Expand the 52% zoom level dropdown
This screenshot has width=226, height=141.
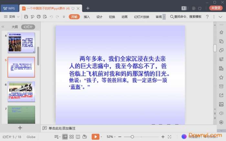(112, 137)
